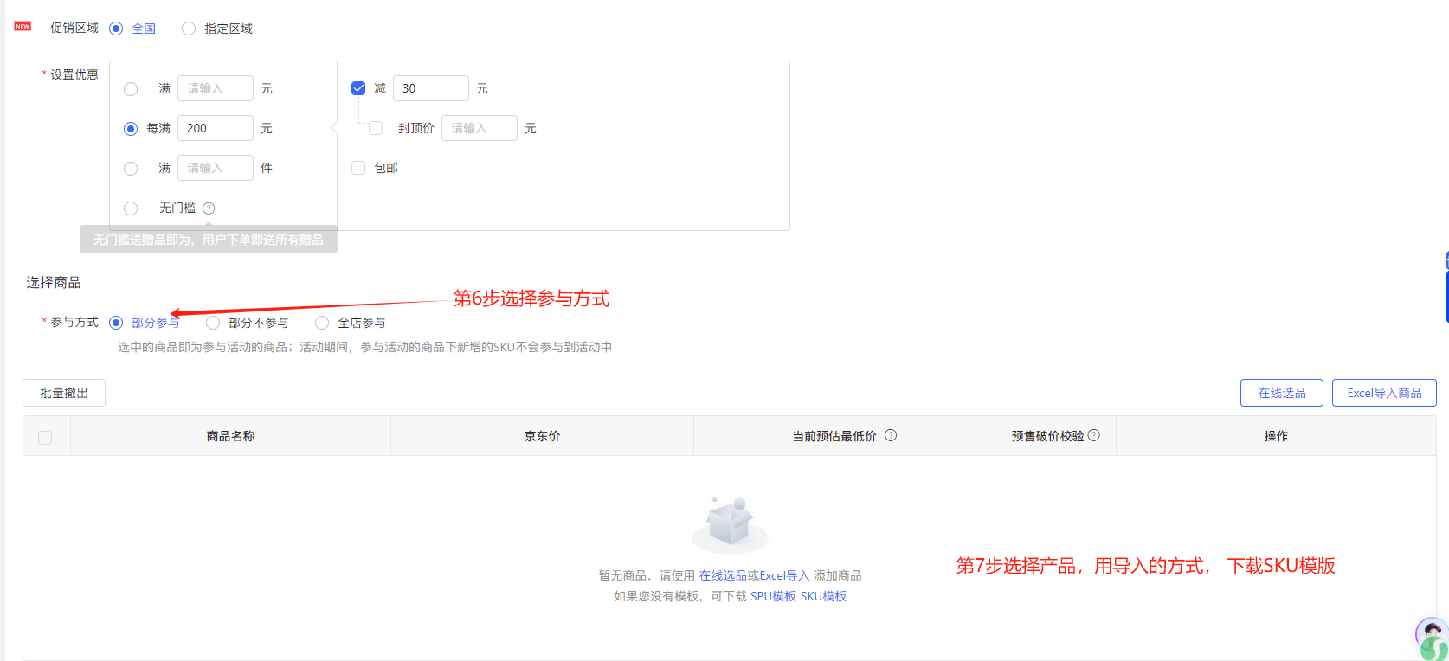This screenshot has height=661, width=1449.
Task: Click the 每满 amount field containing 200
Action: point(215,128)
